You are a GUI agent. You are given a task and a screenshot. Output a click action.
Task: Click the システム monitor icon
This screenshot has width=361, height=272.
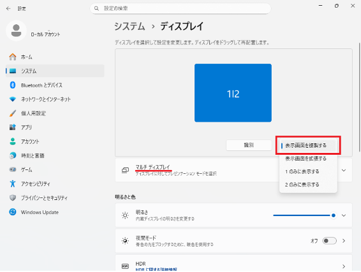pyautogui.click(x=13, y=71)
